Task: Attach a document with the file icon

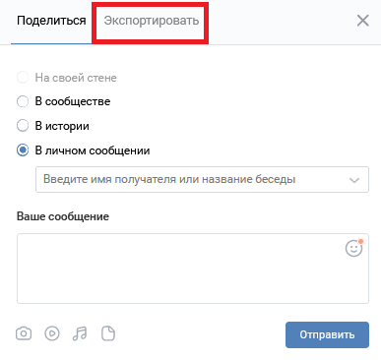Action: click(x=108, y=333)
